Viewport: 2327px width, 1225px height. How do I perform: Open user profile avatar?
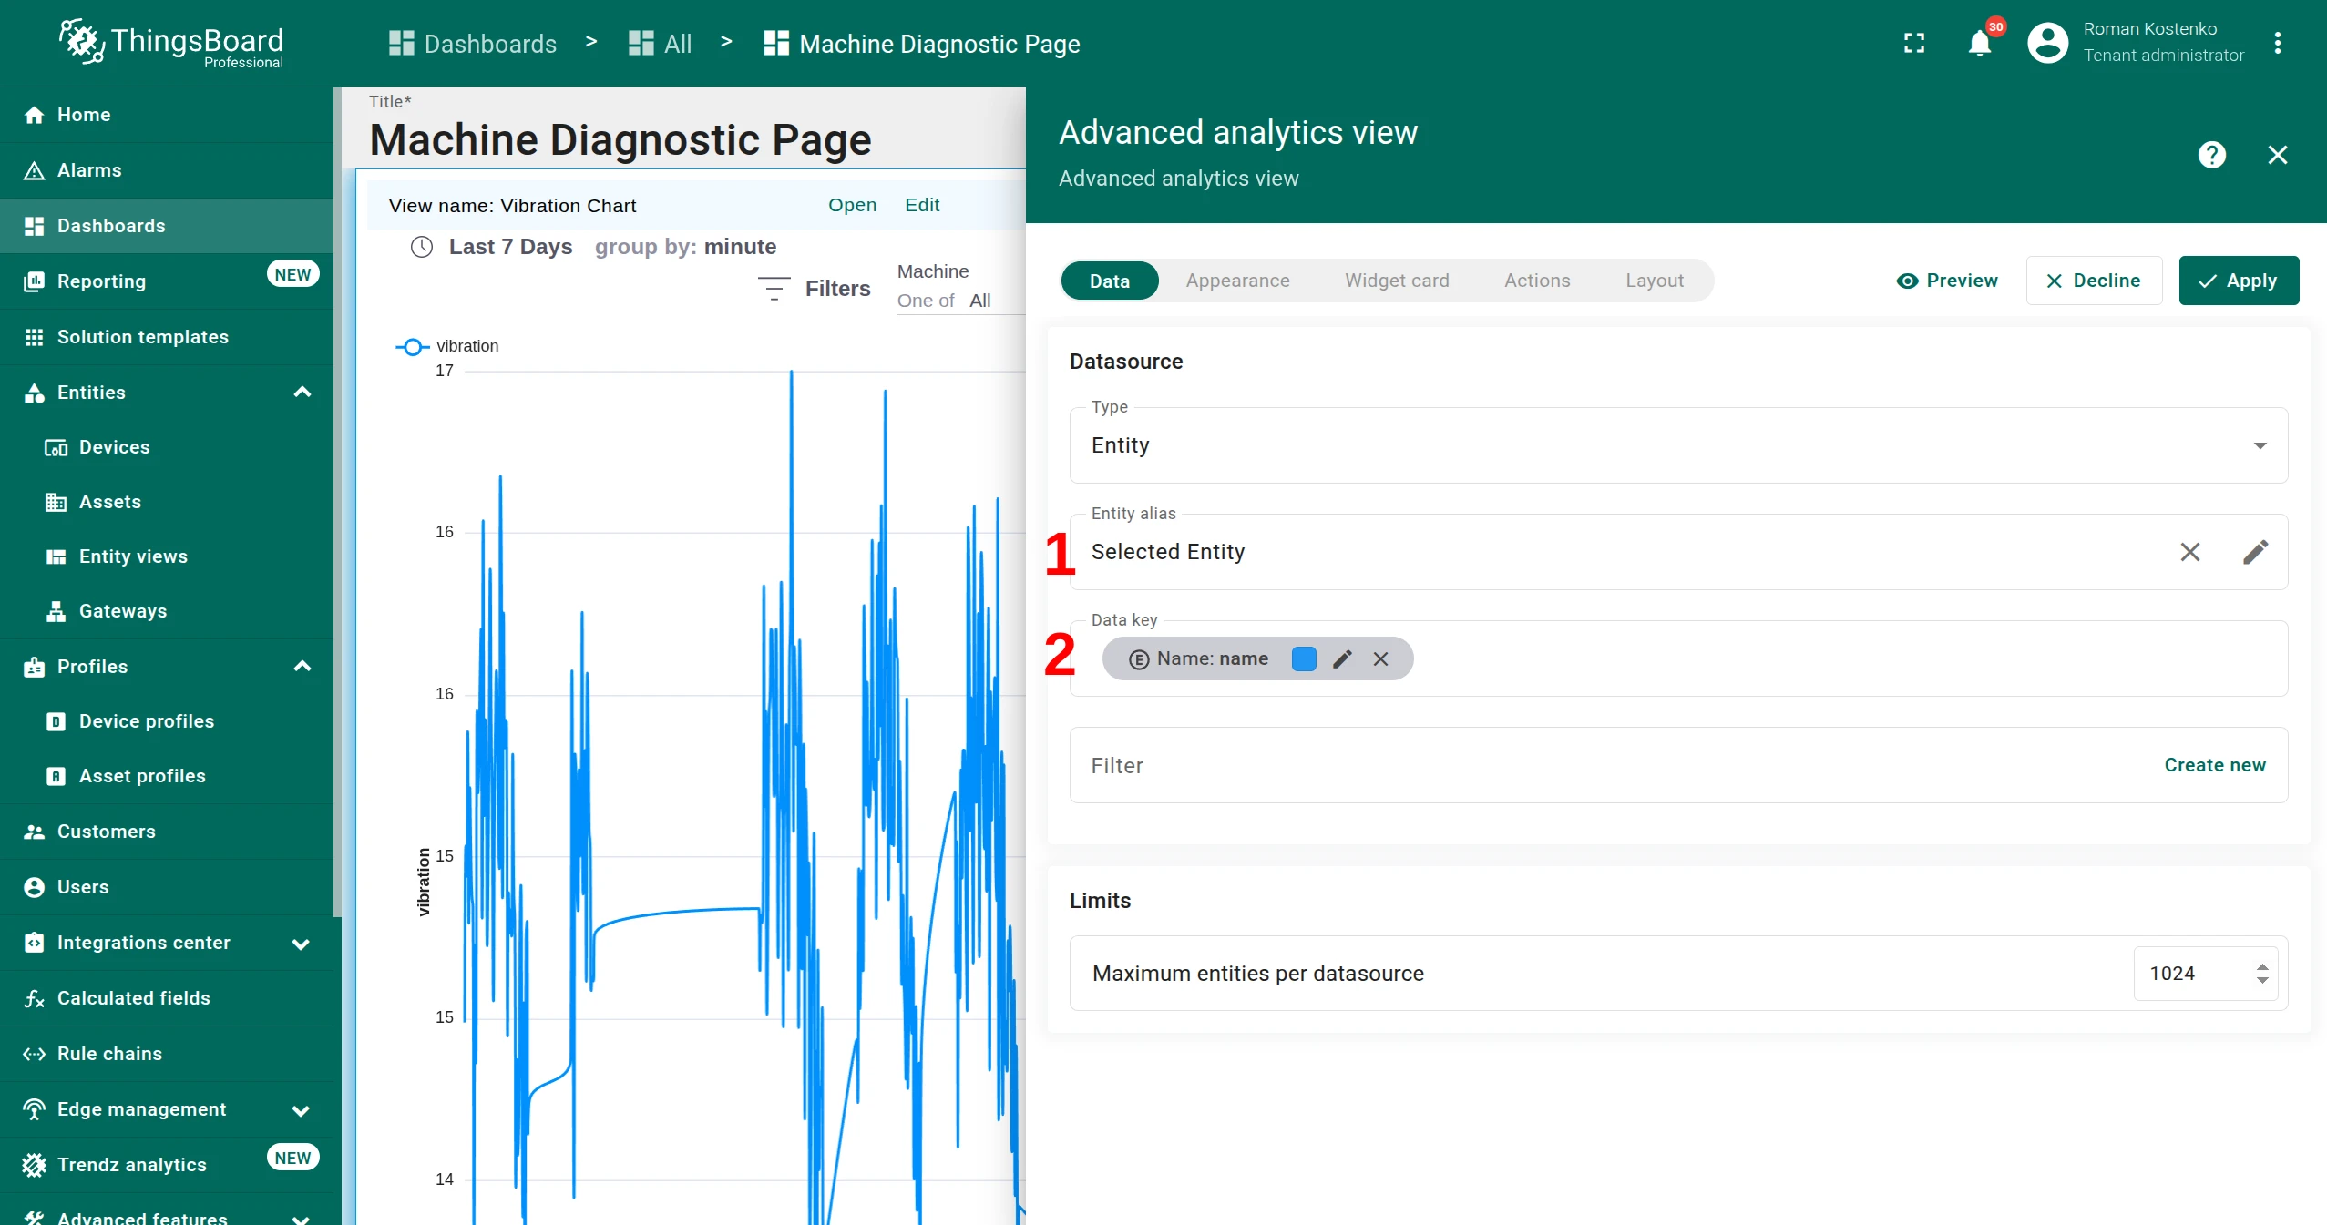click(x=2047, y=43)
